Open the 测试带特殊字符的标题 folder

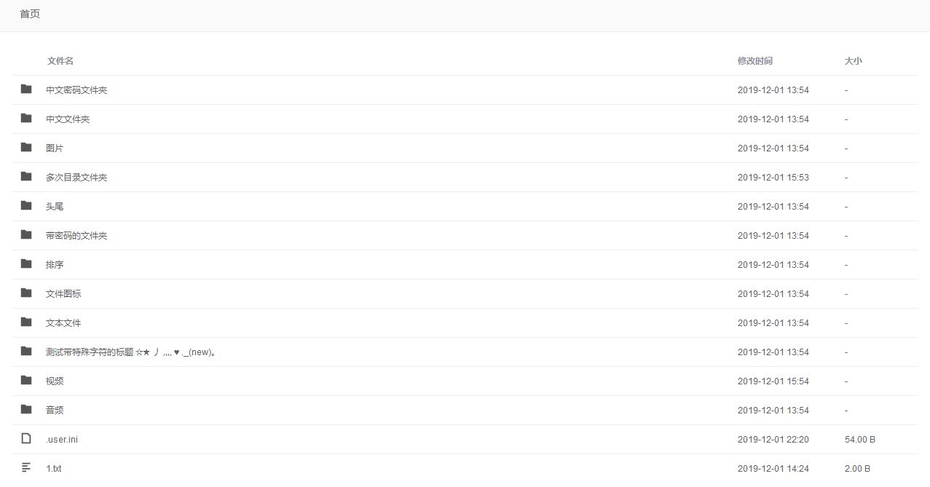click(132, 352)
